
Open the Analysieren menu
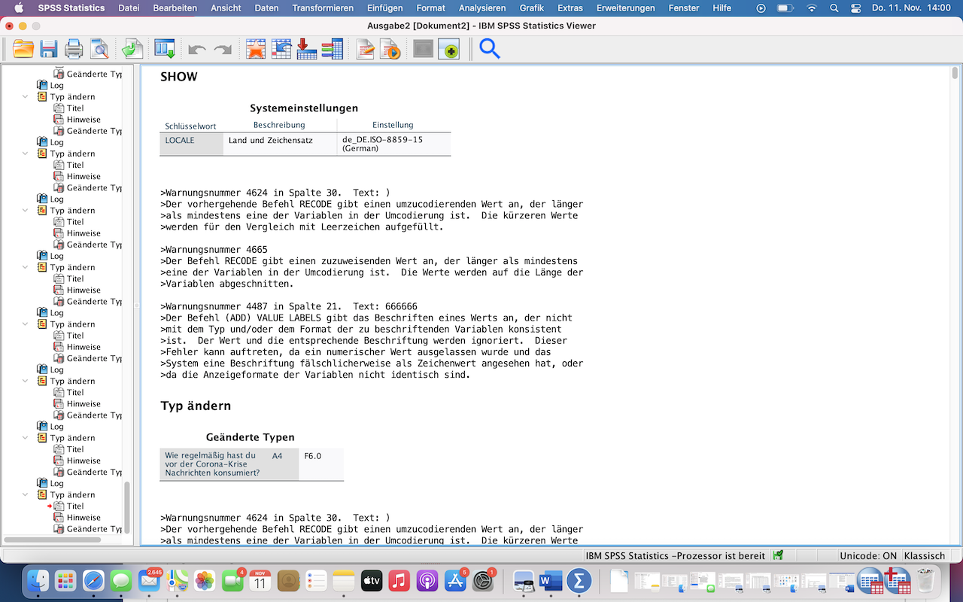pyautogui.click(x=481, y=8)
